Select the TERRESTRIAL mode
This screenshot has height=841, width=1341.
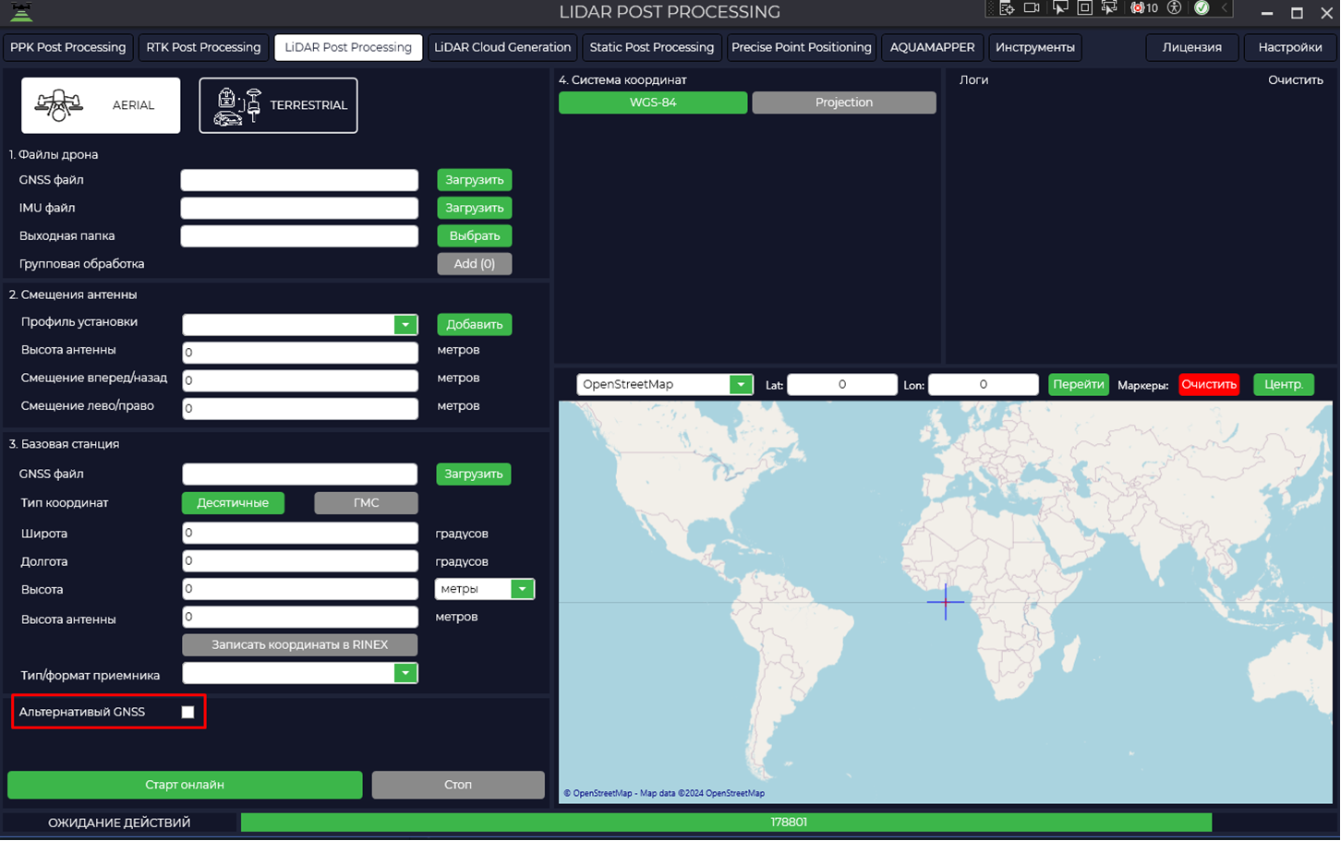278,105
